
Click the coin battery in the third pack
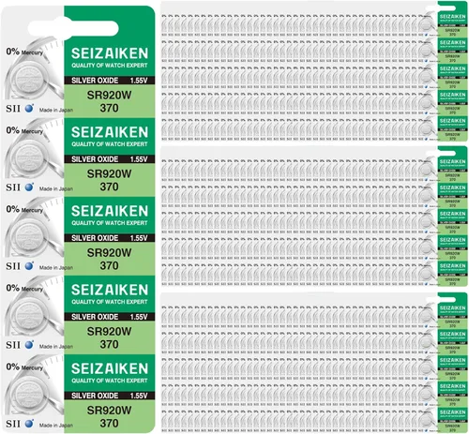(28, 237)
